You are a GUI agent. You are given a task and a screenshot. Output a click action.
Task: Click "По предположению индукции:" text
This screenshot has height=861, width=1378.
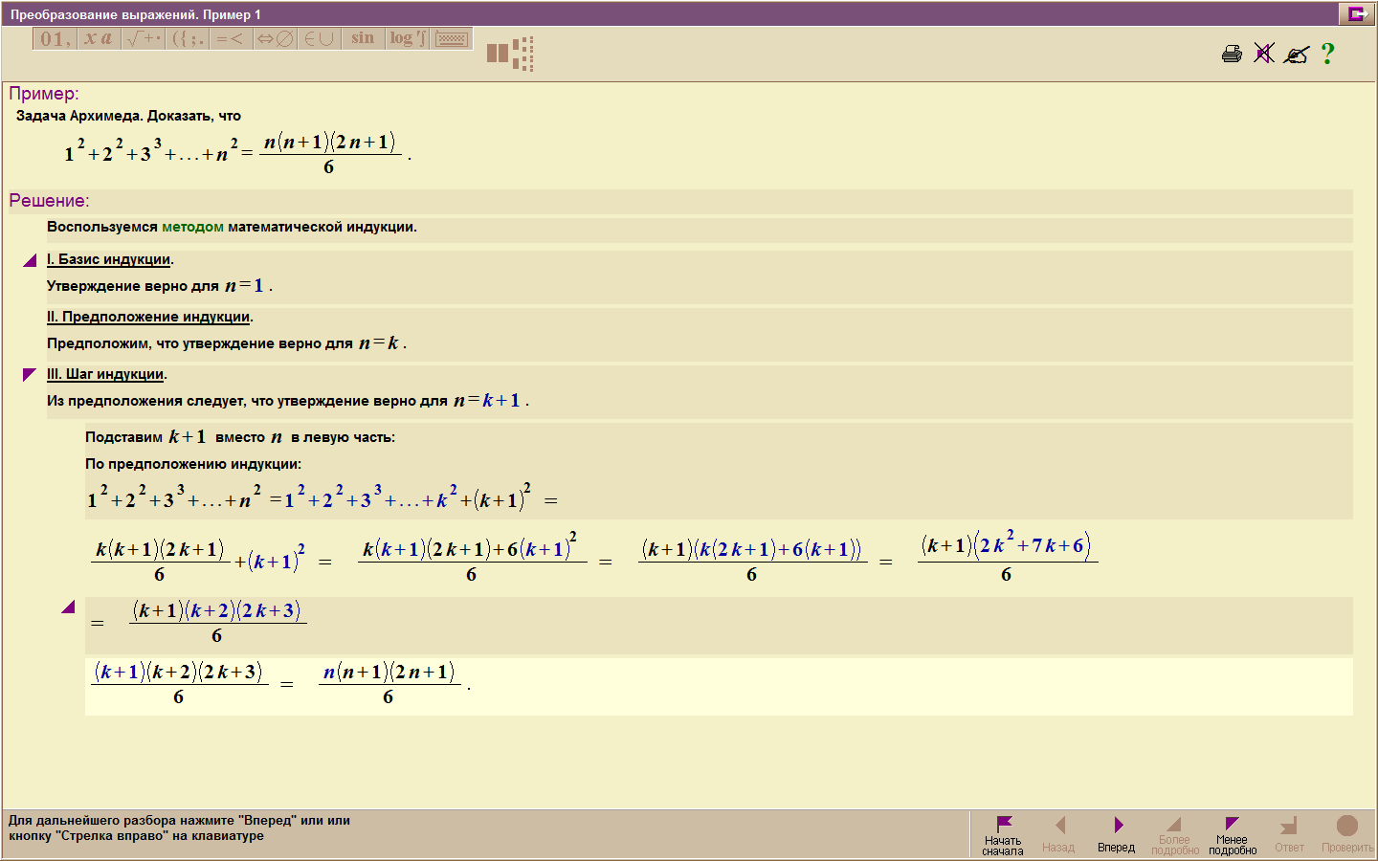point(193,464)
